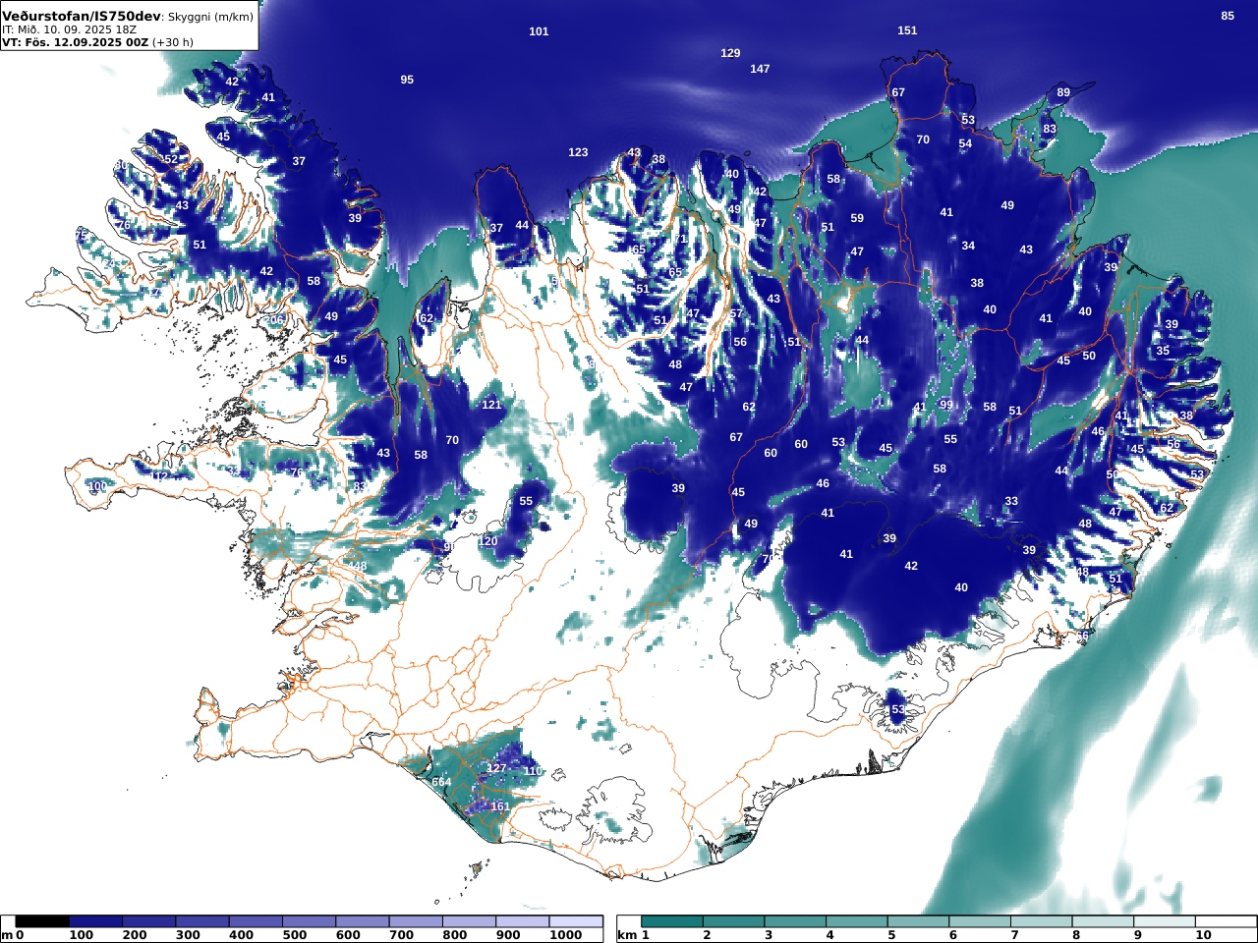Click the 129 visibility value on the map
This screenshot has height=943, width=1258.
(730, 53)
